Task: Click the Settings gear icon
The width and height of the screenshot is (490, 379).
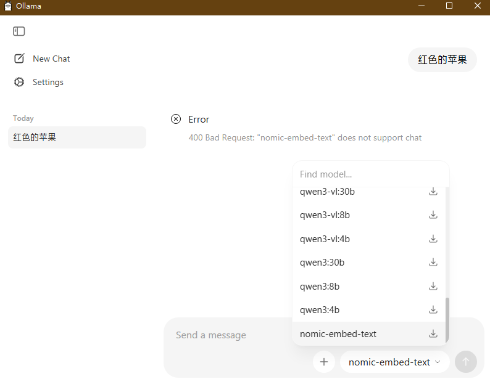Action: [19, 82]
